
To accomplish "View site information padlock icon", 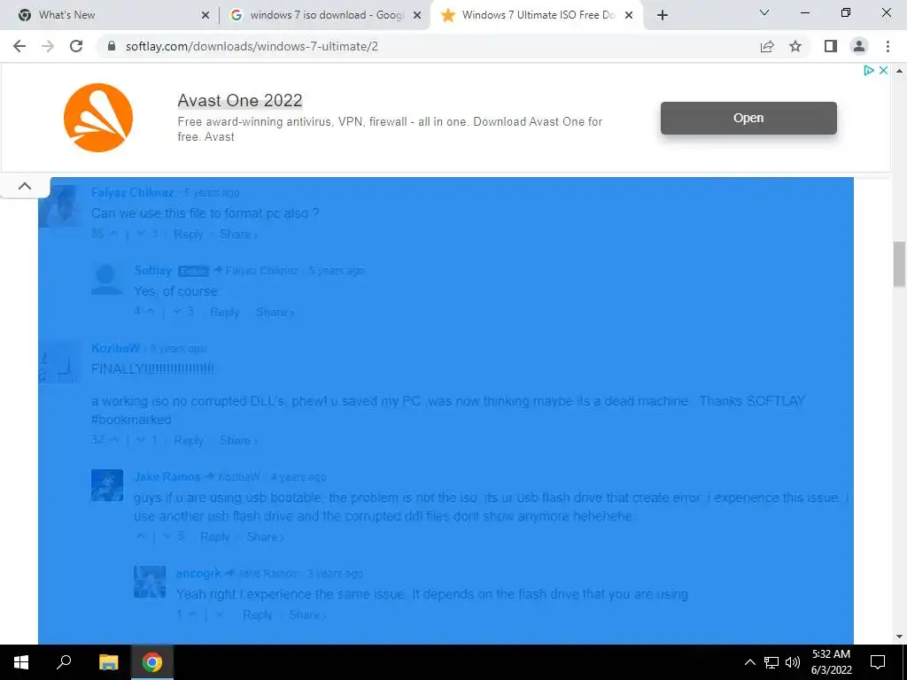I will [112, 46].
